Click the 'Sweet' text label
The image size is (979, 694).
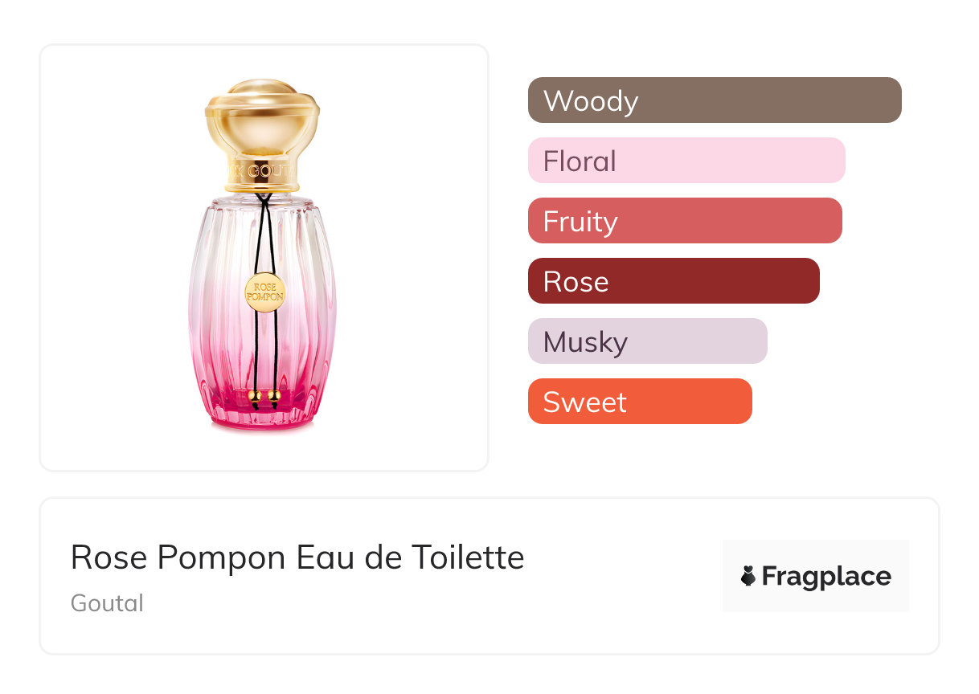point(584,402)
